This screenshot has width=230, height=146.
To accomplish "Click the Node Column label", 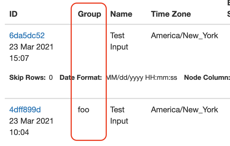I will click(x=207, y=78).
